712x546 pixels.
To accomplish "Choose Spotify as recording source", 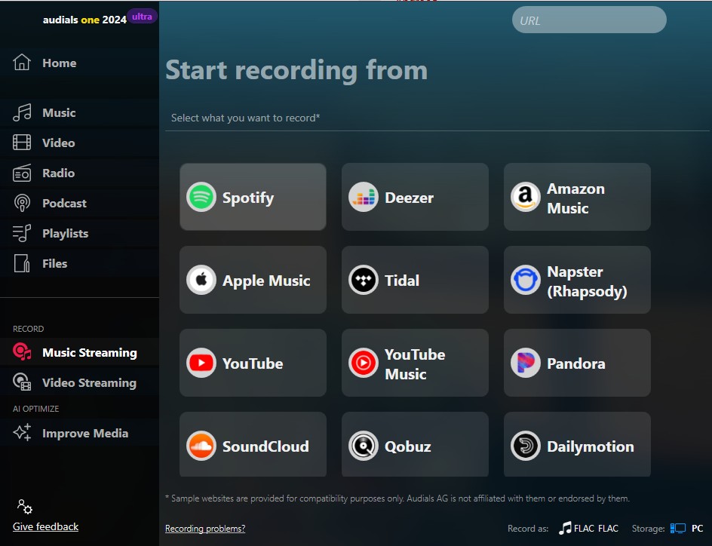I will pos(253,197).
